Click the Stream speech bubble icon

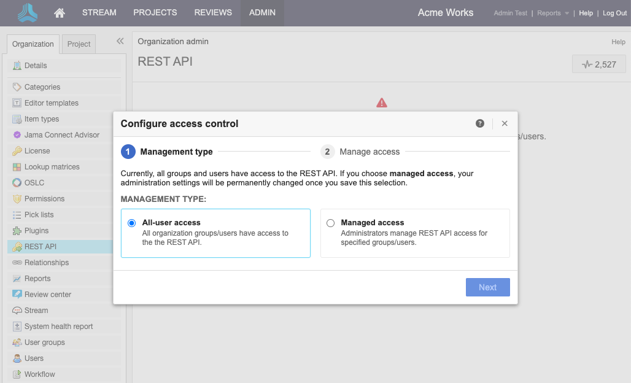(17, 311)
